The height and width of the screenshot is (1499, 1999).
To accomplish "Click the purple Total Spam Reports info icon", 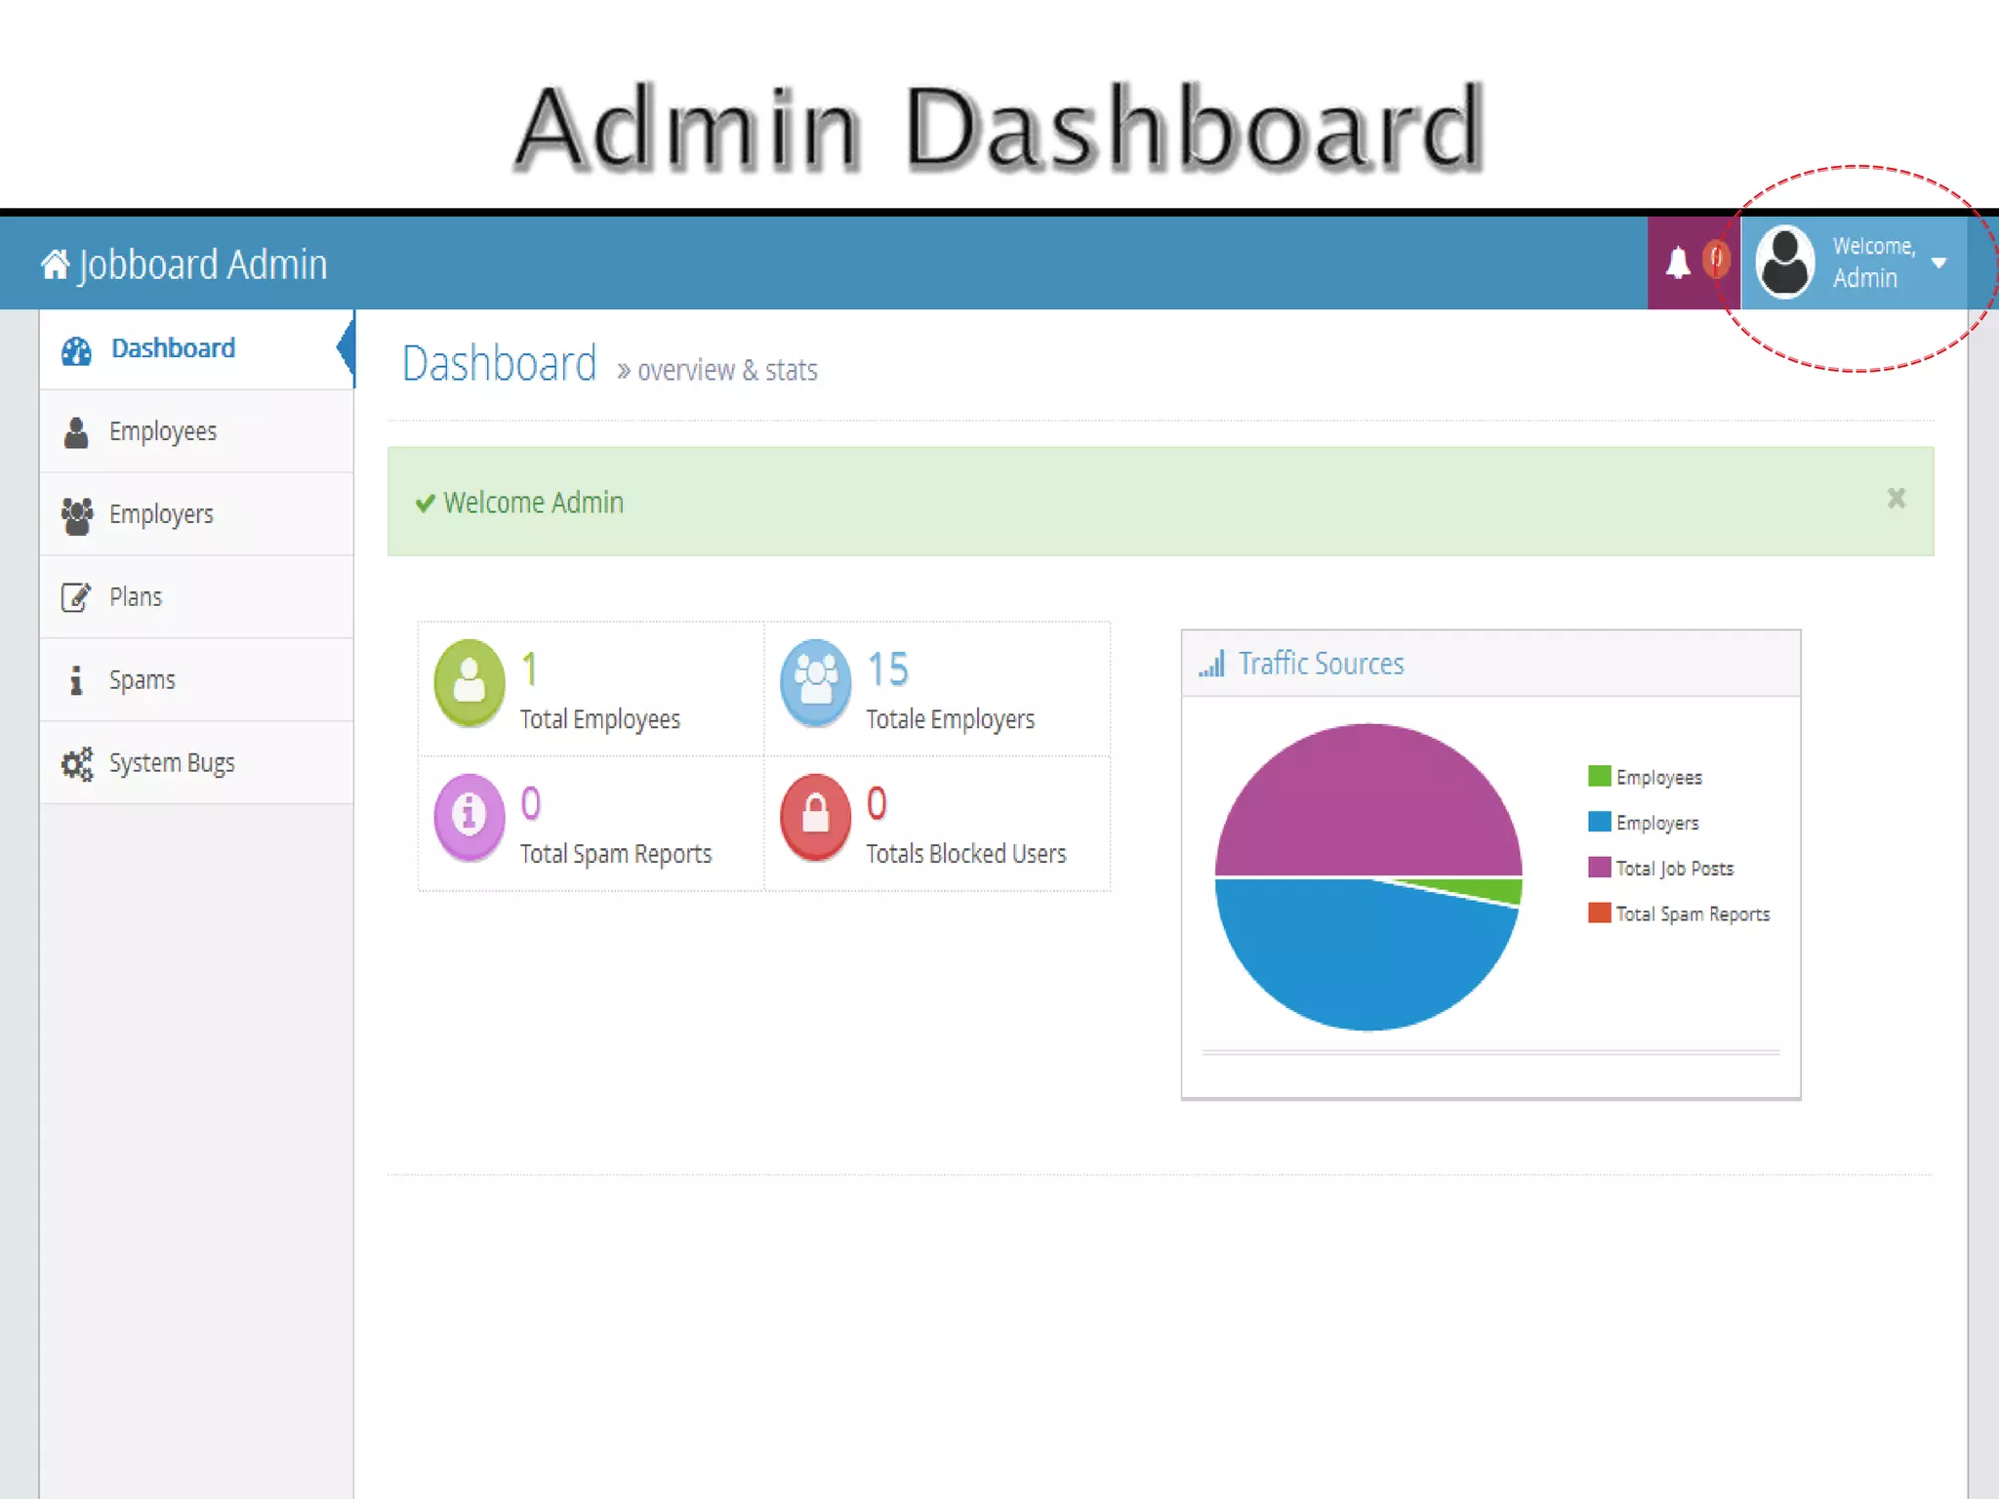I will coord(469,816).
